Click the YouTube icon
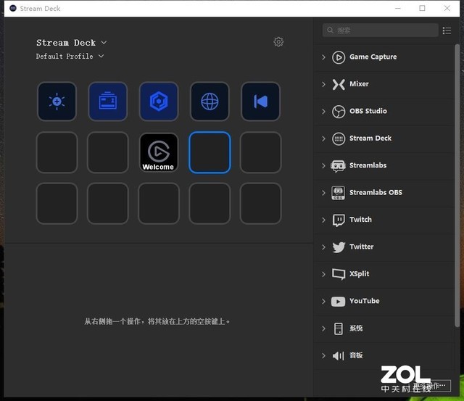Image resolution: width=464 pixels, height=401 pixels. pyautogui.click(x=339, y=302)
